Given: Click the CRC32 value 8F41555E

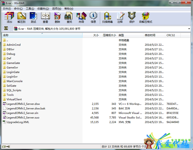Looking at the screenshot, I should pyautogui.click(x=173, y=113).
